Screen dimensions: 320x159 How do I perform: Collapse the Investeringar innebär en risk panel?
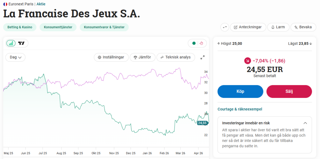(305, 123)
